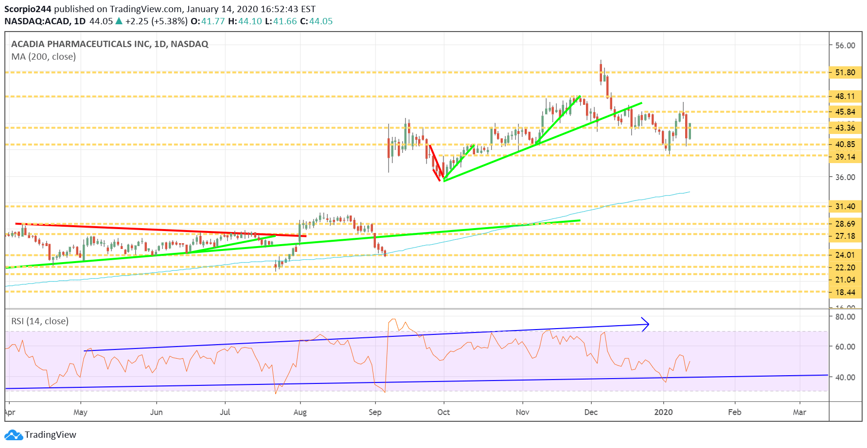The image size is (867, 448).
Task: Click the MA (200, close) indicator label
Action: 44,57
